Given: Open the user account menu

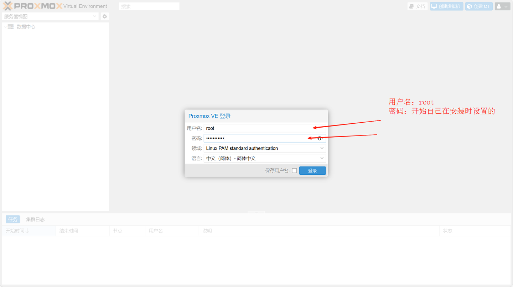Looking at the screenshot, I should 502,6.
